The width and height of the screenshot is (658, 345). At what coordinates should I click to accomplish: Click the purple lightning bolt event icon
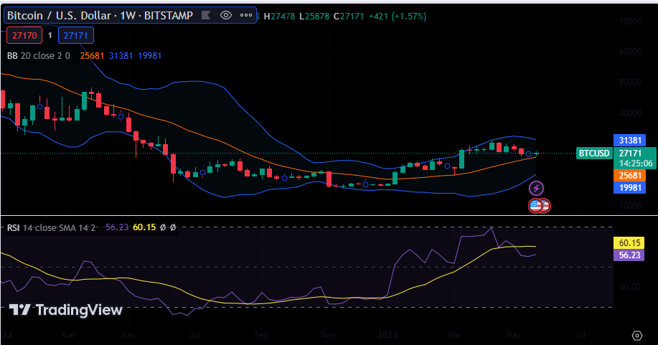[537, 189]
